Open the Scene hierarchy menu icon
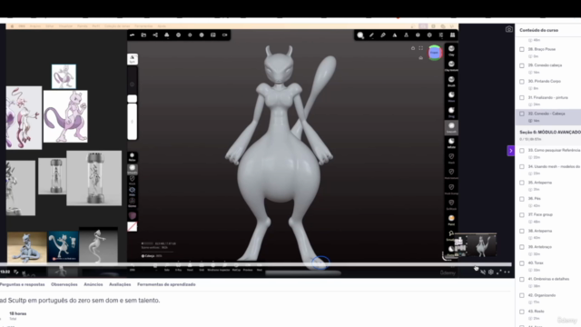 [x=155, y=35]
